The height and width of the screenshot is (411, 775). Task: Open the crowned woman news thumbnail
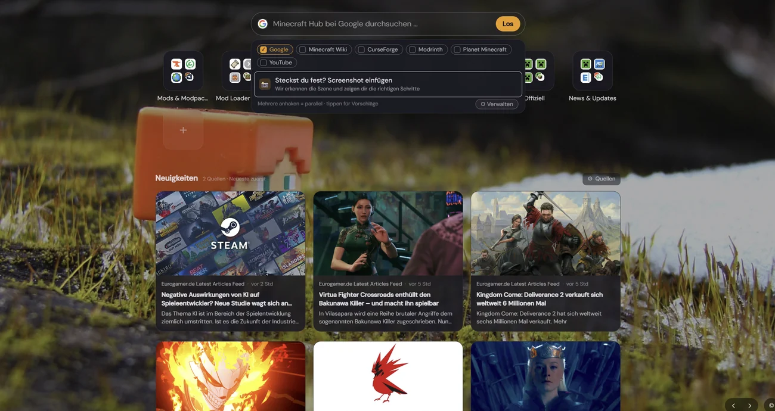(545, 376)
